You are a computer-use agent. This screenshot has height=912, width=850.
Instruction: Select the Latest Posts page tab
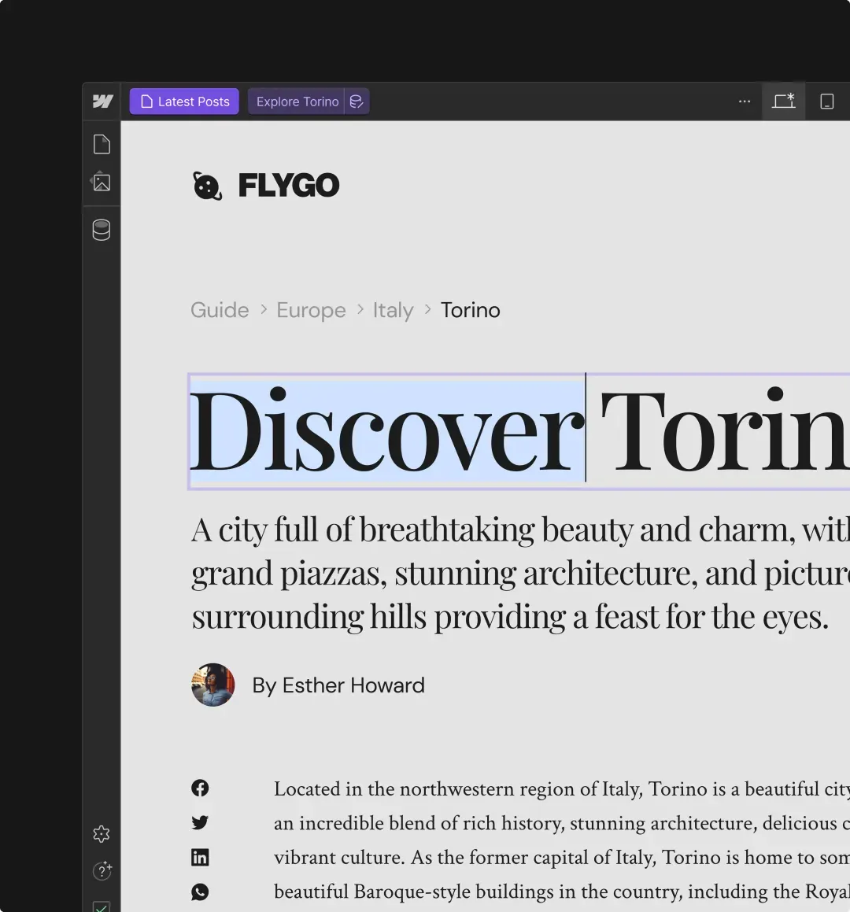[x=184, y=102]
